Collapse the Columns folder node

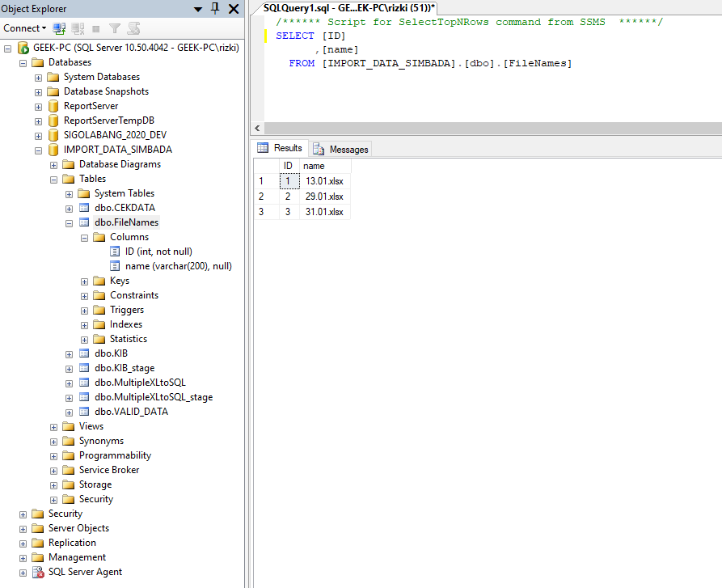tap(84, 238)
